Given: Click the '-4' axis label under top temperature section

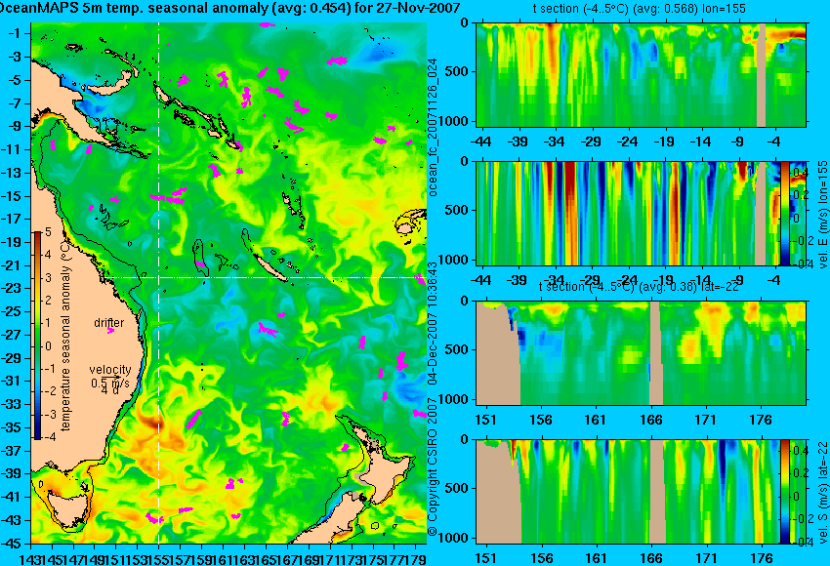Looking at the screenshot, I should pyautogui.click(x=774, y=141).
